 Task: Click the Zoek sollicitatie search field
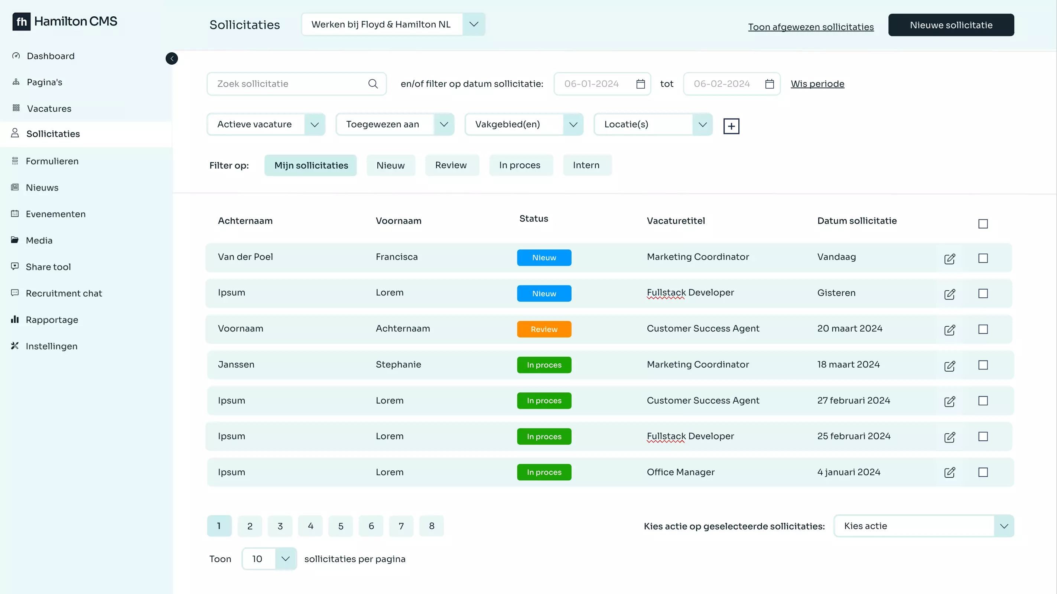tap(296, 84)
